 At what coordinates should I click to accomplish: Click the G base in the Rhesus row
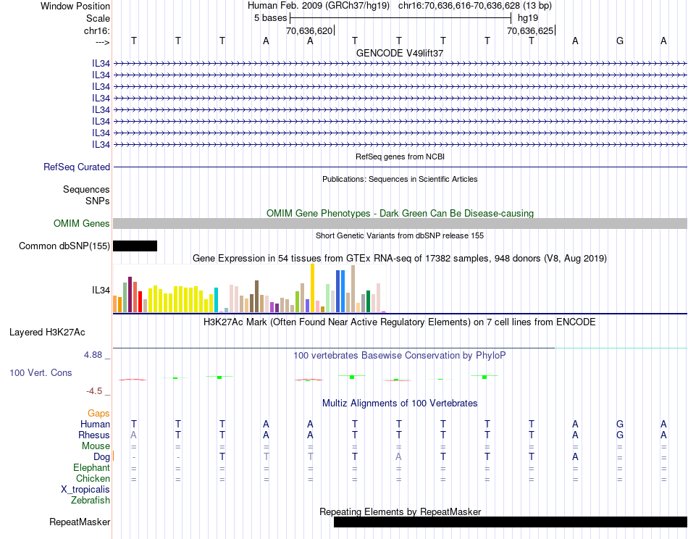tap(619, 435)
